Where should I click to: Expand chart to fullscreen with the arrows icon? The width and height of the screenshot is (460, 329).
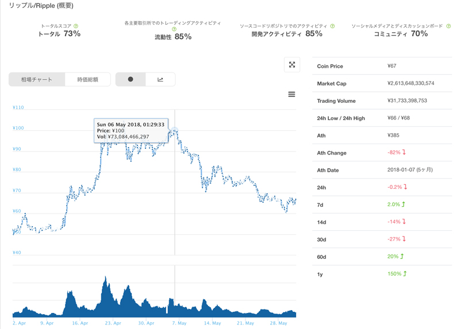point(292,65)
